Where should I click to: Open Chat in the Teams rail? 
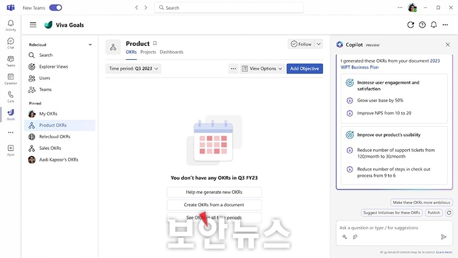tap(10, 43)
